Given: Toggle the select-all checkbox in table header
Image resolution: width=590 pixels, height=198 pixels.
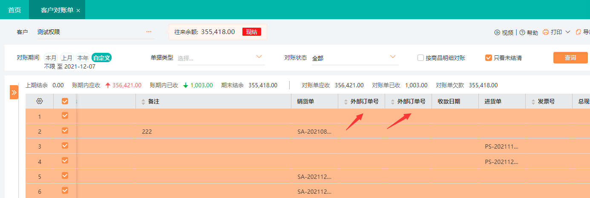Looking at the screenshot, I should (x=65, y=101).
